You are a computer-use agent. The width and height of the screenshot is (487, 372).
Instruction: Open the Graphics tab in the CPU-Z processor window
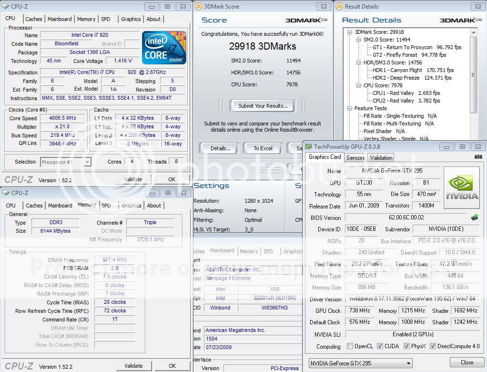[x=131, y=19]
